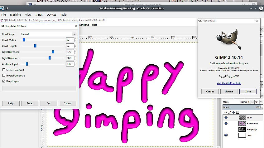
Task: Check the Invert Bumpmap option
Action: pos(4,76)
